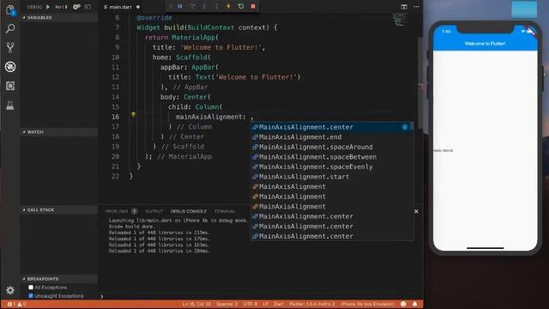Screen dimensions: 549x309
Task: Change end of line sequence LF
Action: click(265, 304)
